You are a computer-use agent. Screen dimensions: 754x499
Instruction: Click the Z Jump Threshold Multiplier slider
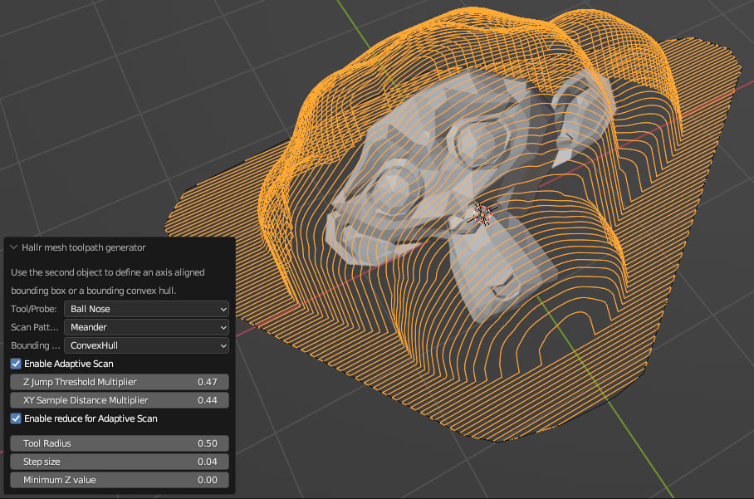pos(120,382)
